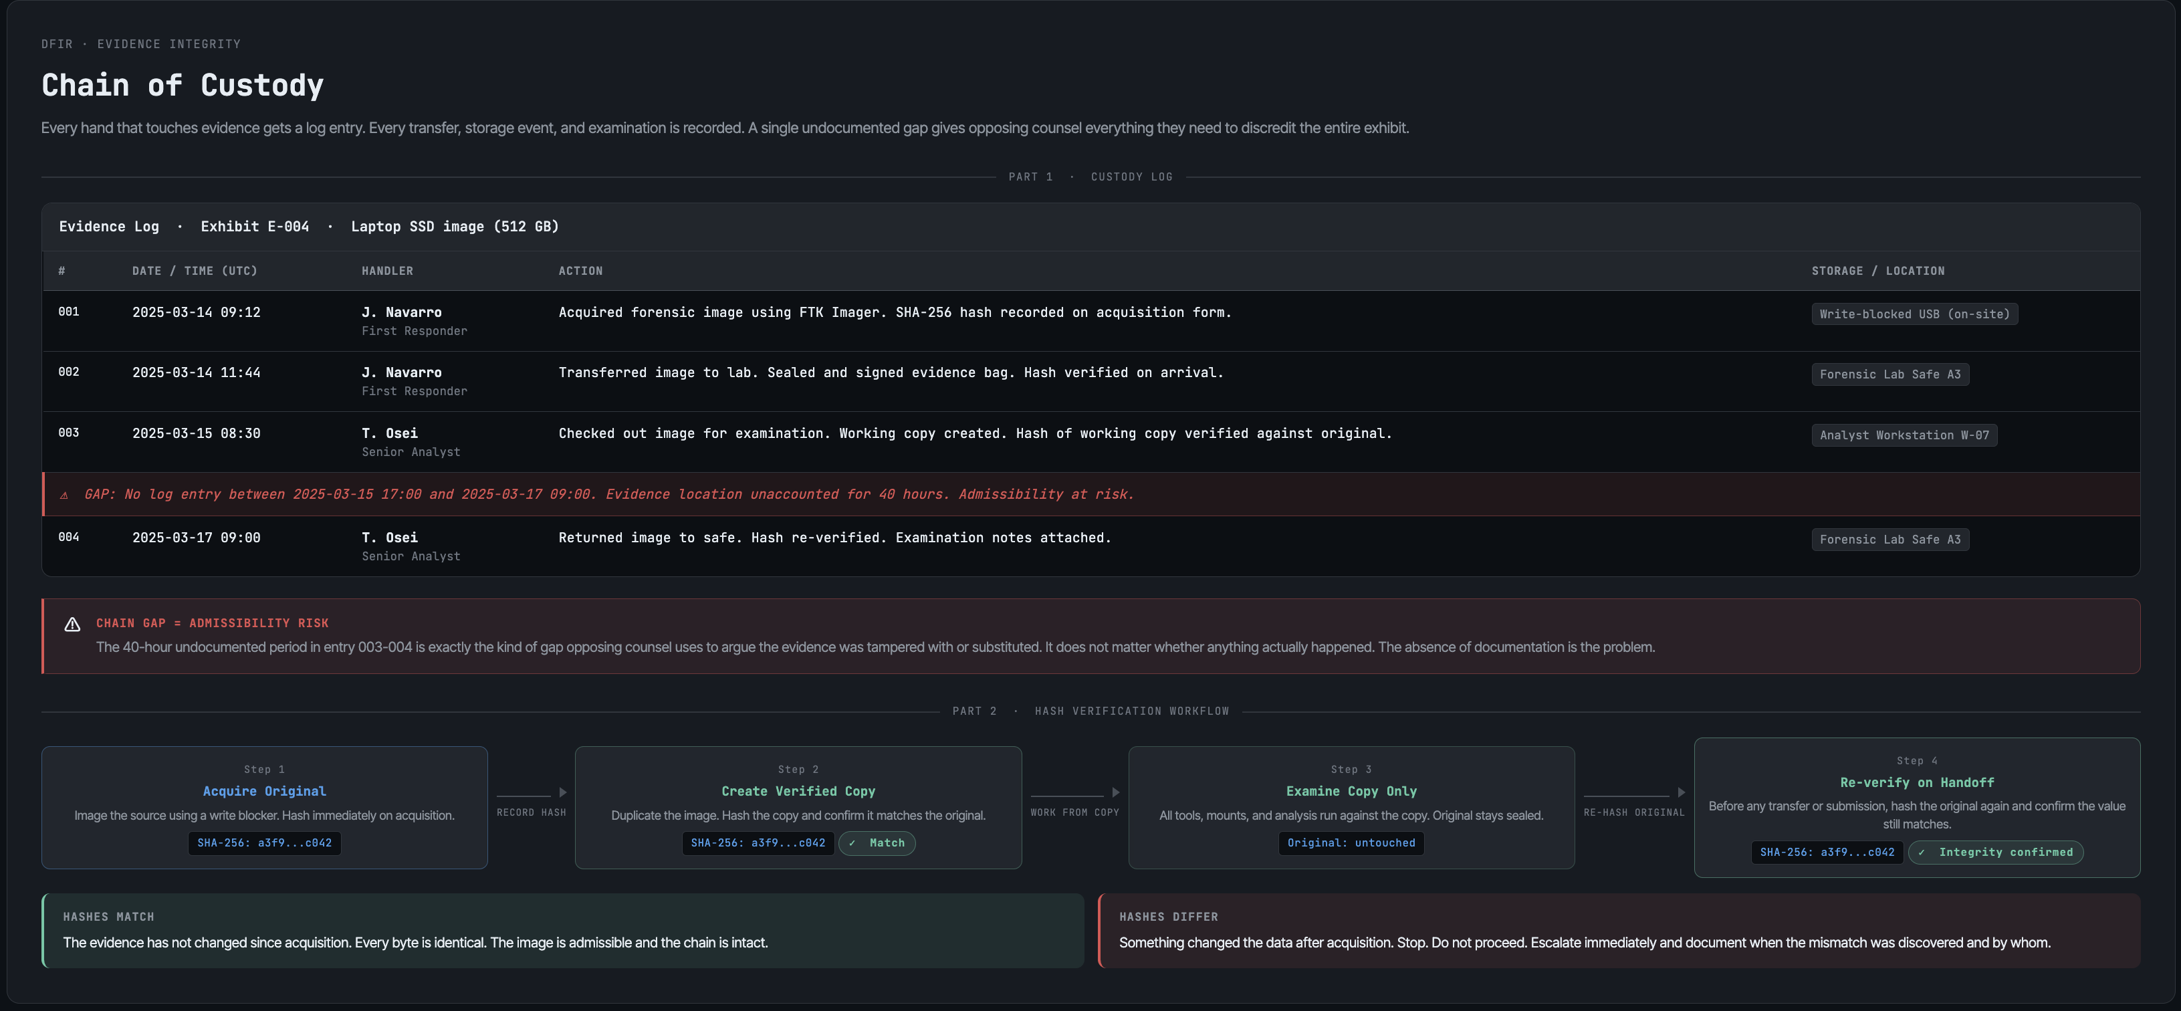
Task: Click entry number 001
Action: tap(69, 312)
